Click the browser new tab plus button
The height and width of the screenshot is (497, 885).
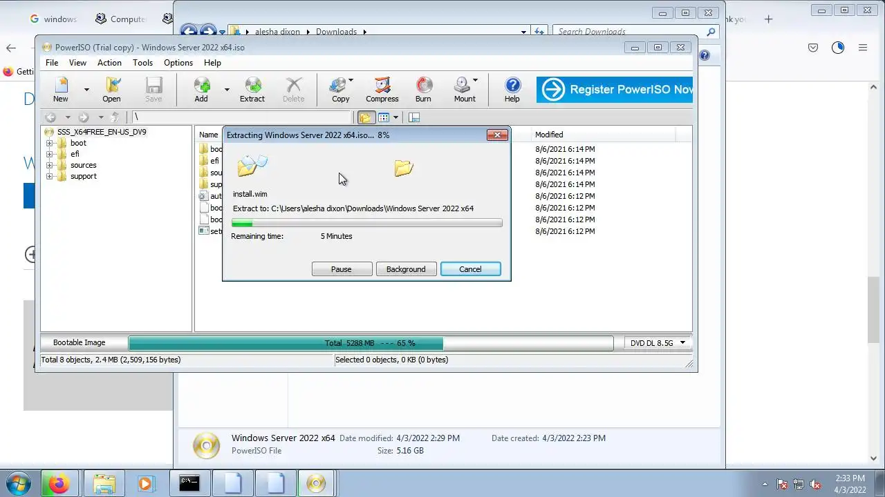tap(768, 19)
